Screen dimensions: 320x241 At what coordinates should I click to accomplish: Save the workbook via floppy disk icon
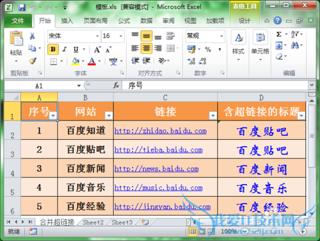click(22, 8)
